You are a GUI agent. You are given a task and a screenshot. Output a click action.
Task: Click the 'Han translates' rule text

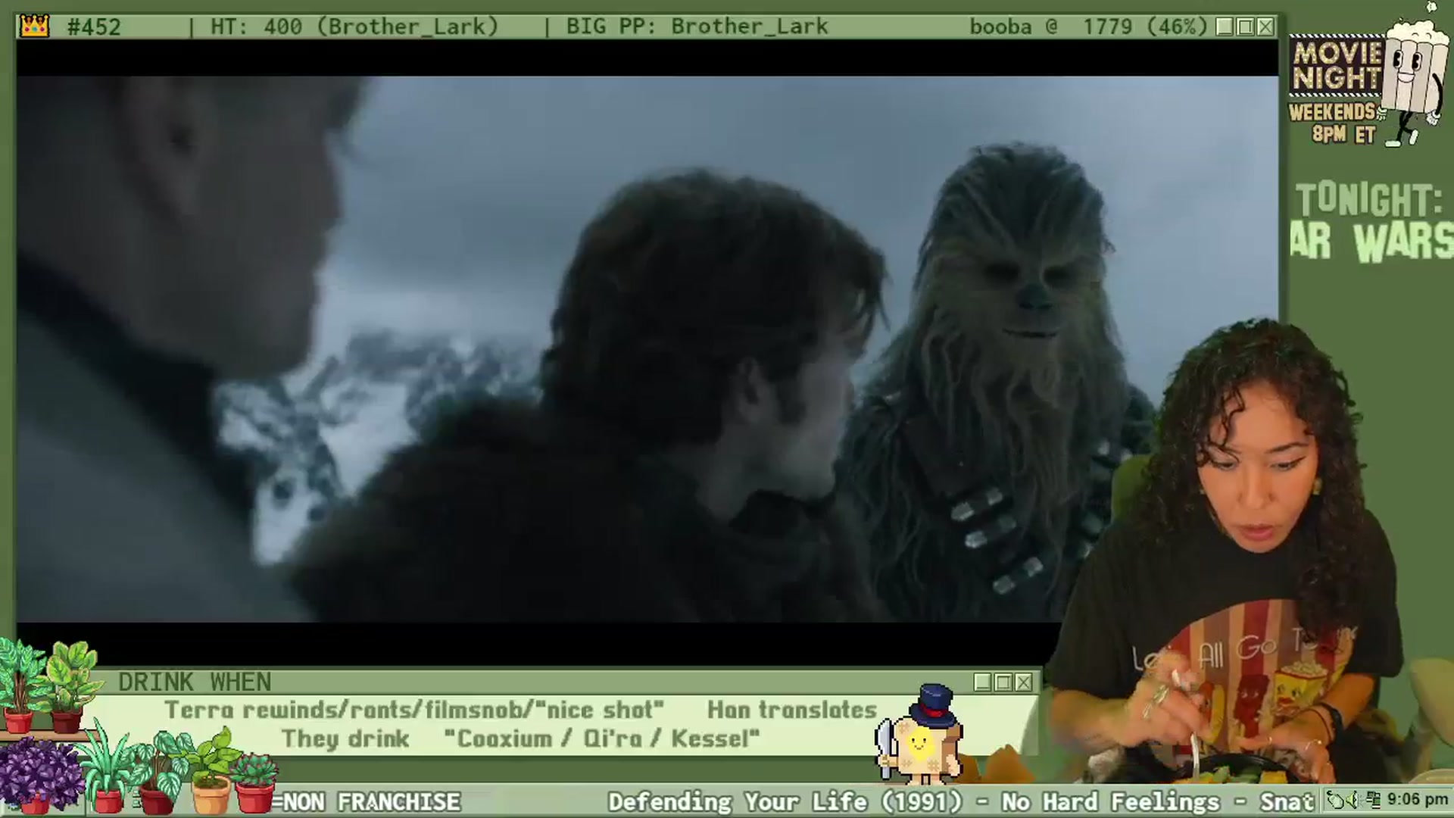tap(792, 710)
